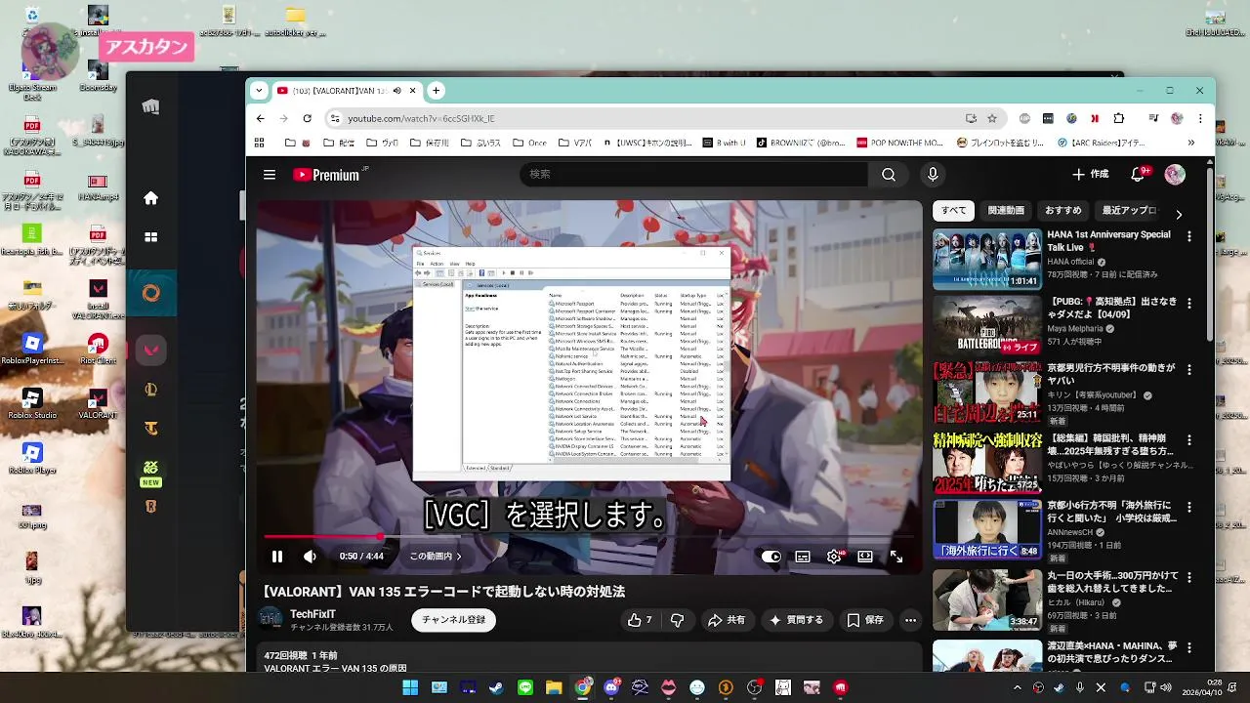Expand hidden bookmarks chevron
This screenshot has height=703, width=1250.
[x=1191, y=143]
